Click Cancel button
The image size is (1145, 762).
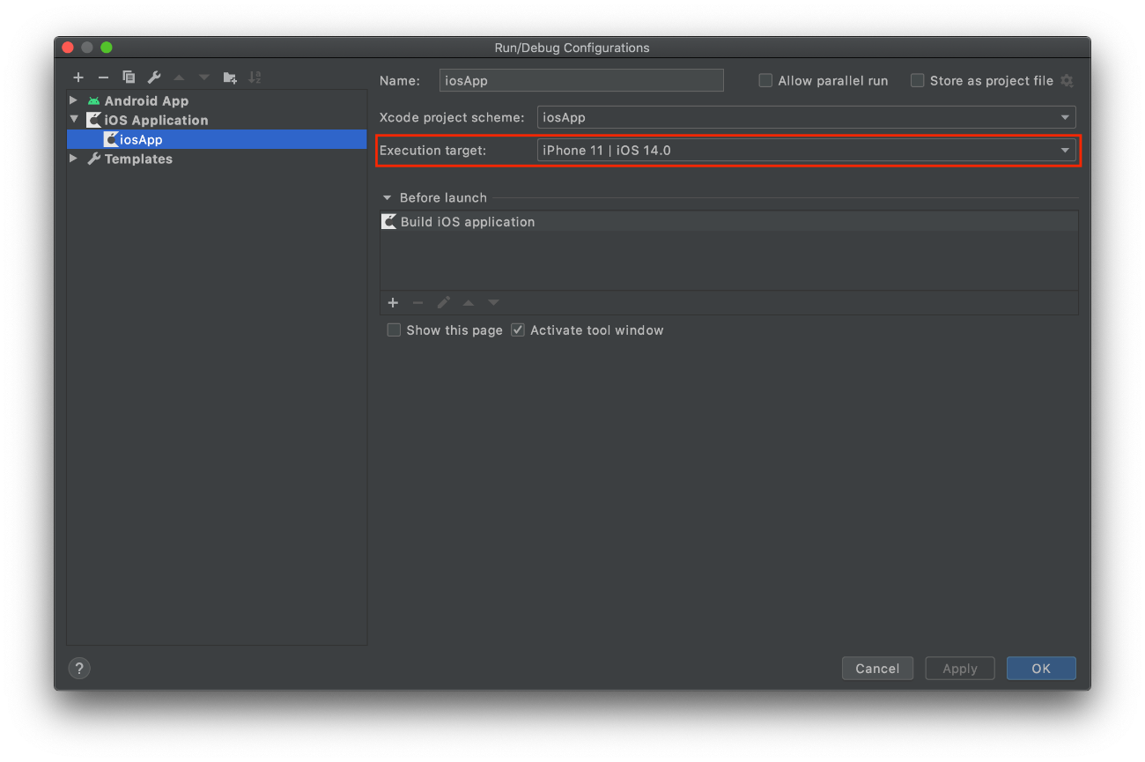(x=877, y=669)
